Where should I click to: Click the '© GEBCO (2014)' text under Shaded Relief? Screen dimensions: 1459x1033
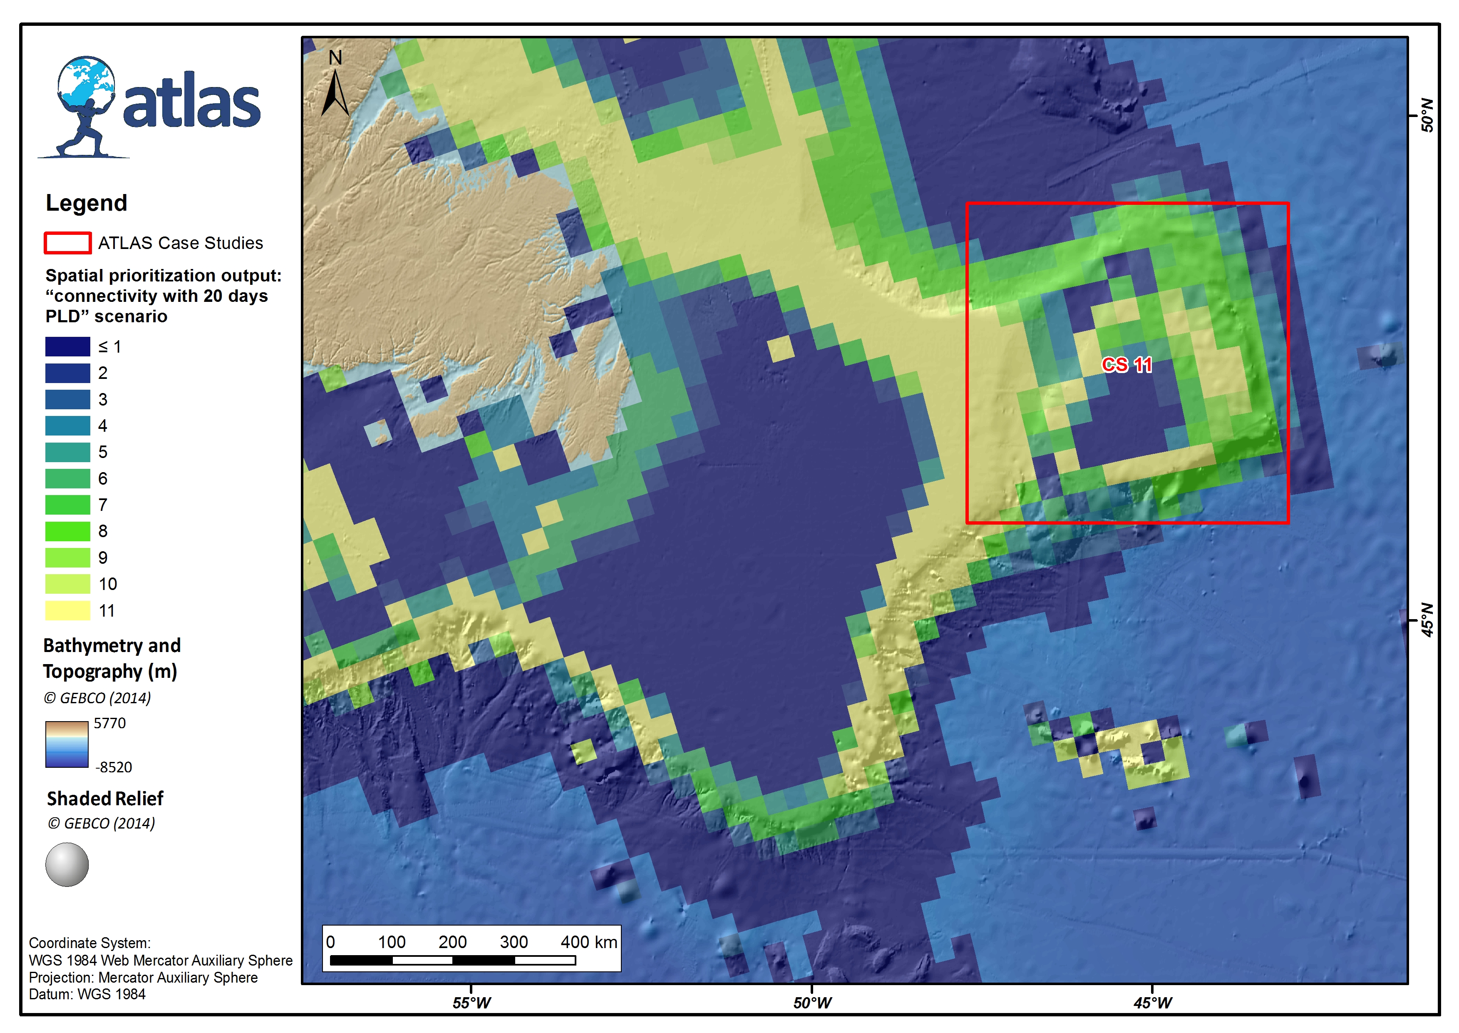[102, 823]
